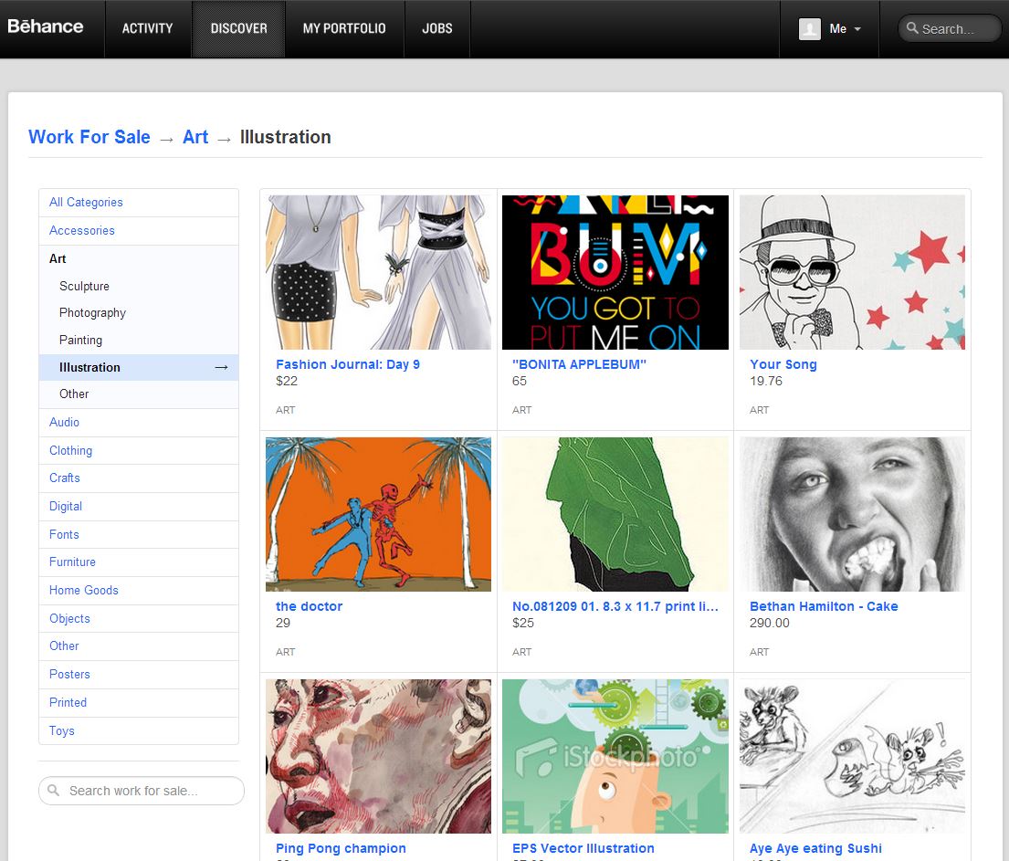Switch to the Jobs section
This screenshot has height=861, width=1009.
[x=437, y=29]
